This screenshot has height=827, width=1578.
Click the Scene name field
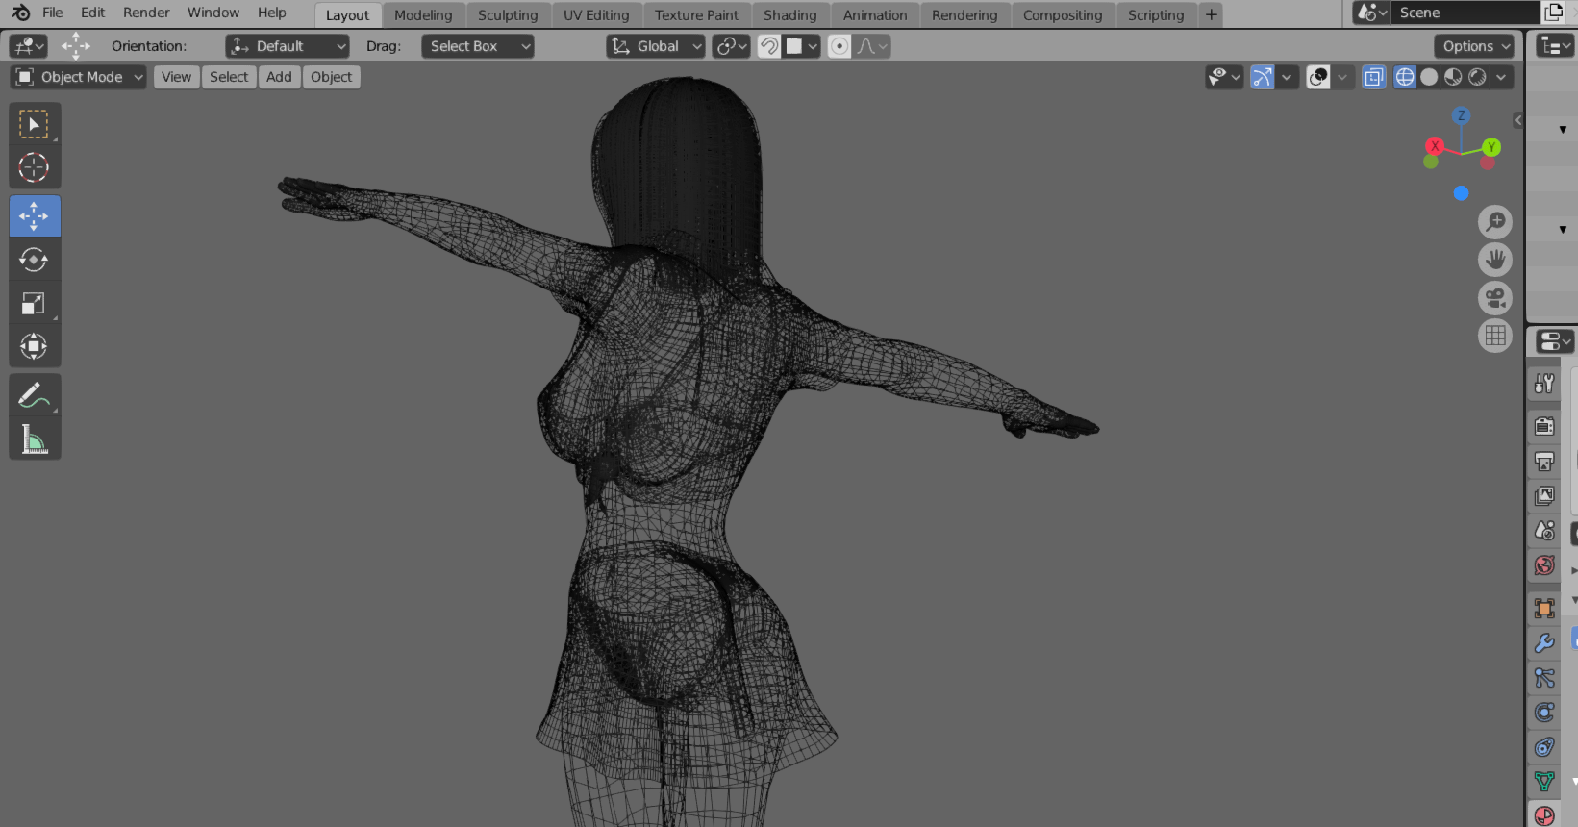tap(1462, 13)
